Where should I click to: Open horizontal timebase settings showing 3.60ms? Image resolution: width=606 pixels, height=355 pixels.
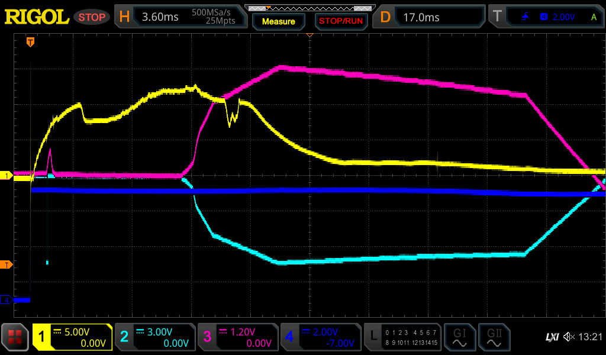tap(181, 17)
